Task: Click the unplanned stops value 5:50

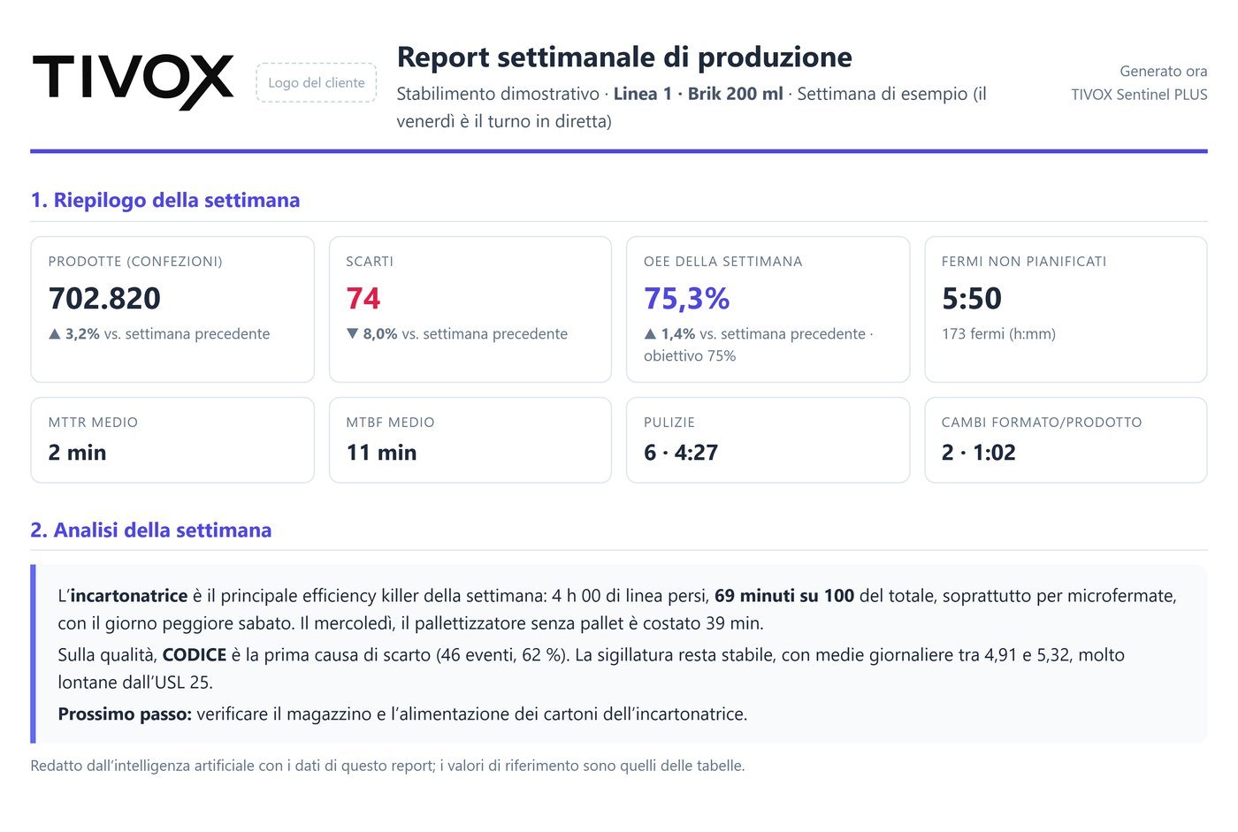Action: coord(971,298)
